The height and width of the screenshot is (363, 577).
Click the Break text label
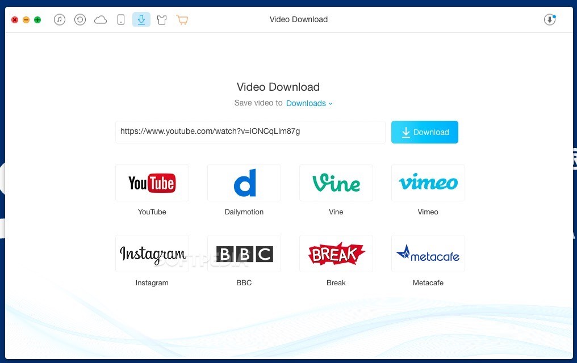pyautogui.click(x=336, y=283)
